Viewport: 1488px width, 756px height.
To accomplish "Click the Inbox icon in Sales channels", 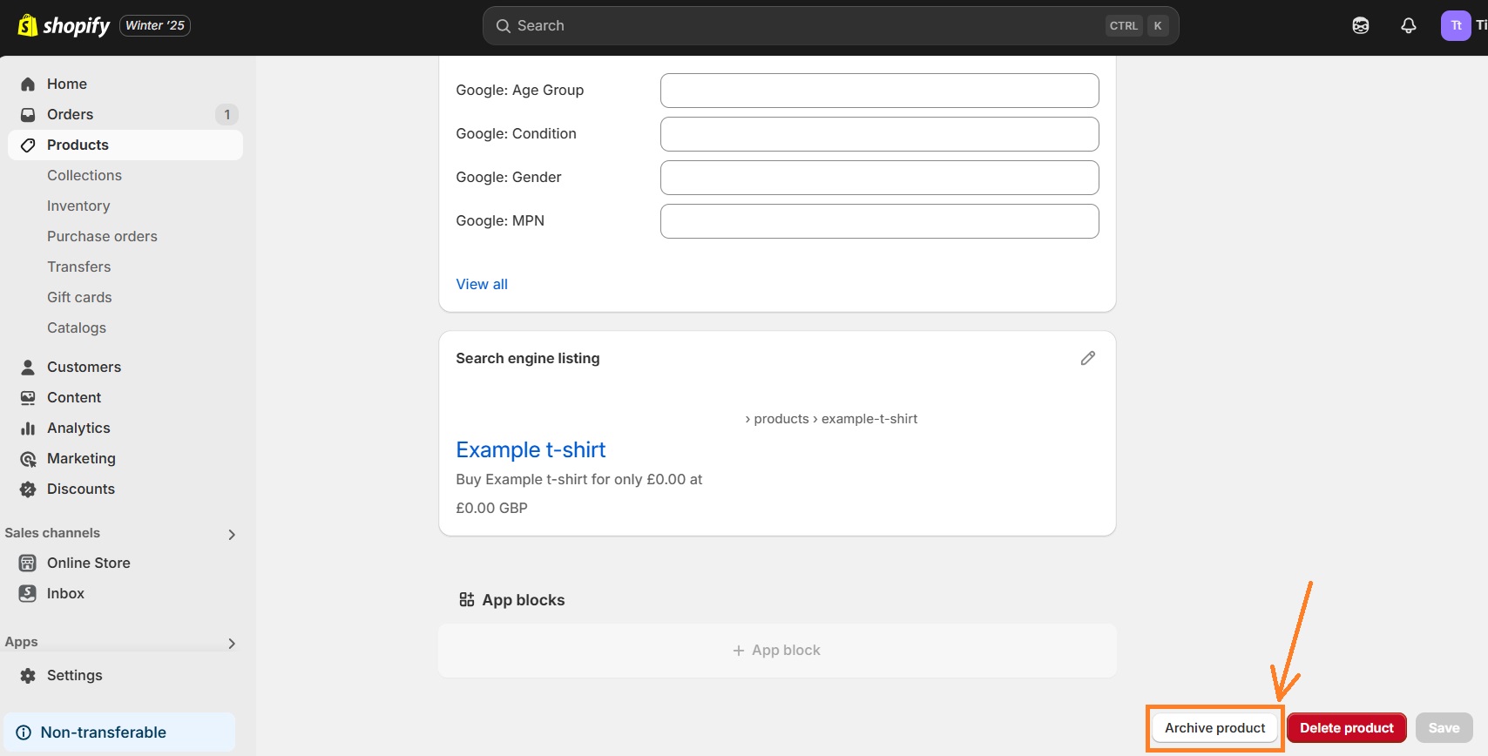I will [x=28, y=594].
